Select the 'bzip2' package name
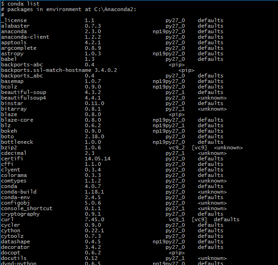 click(9, 147)
